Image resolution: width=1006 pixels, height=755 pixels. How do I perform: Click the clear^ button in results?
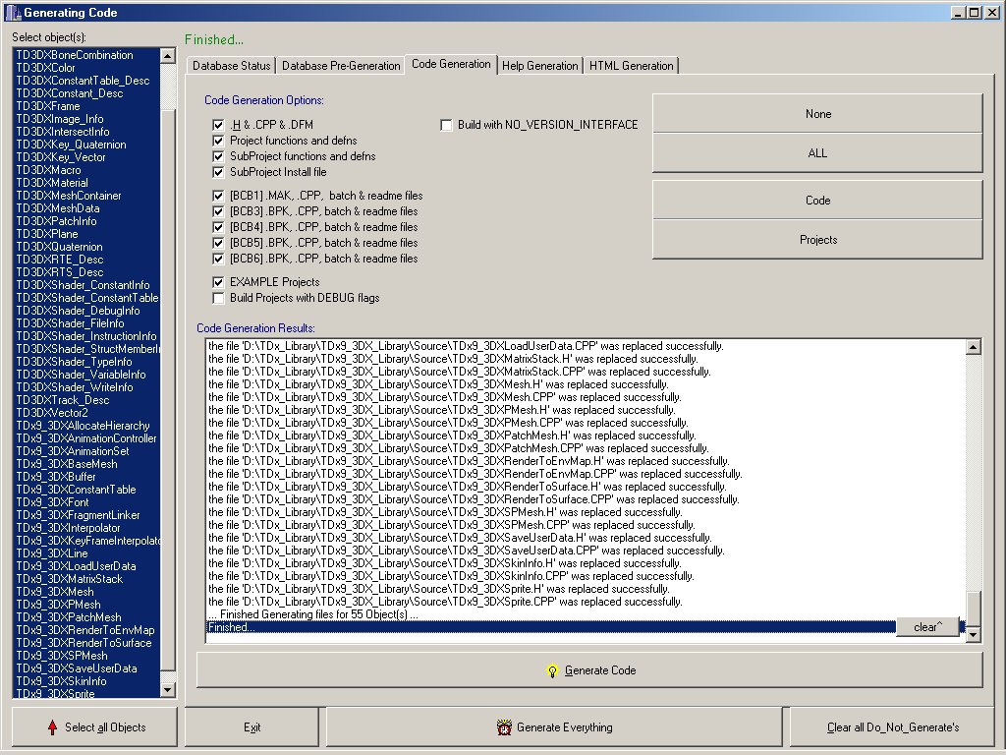pos(926,627)
